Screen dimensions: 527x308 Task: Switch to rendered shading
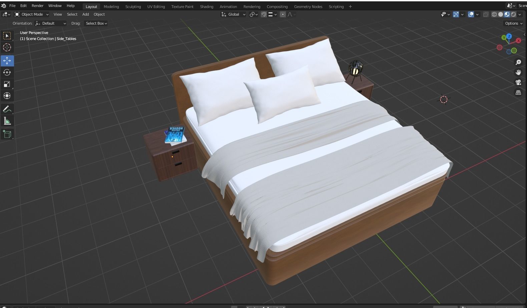513,14
